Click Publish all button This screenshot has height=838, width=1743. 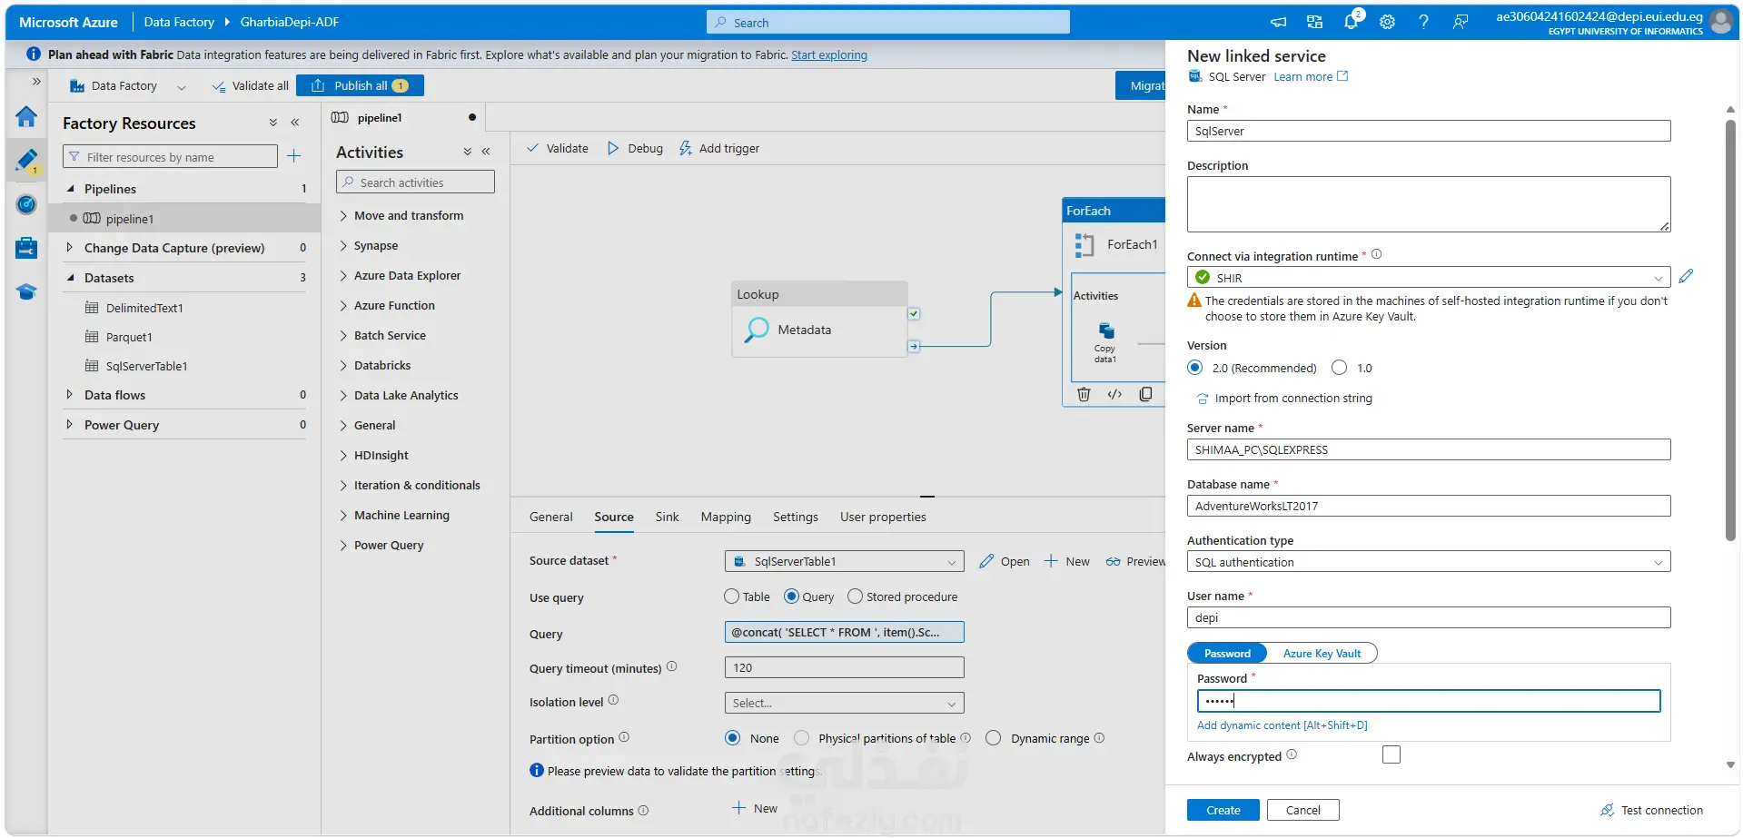(x=360, y=85)
